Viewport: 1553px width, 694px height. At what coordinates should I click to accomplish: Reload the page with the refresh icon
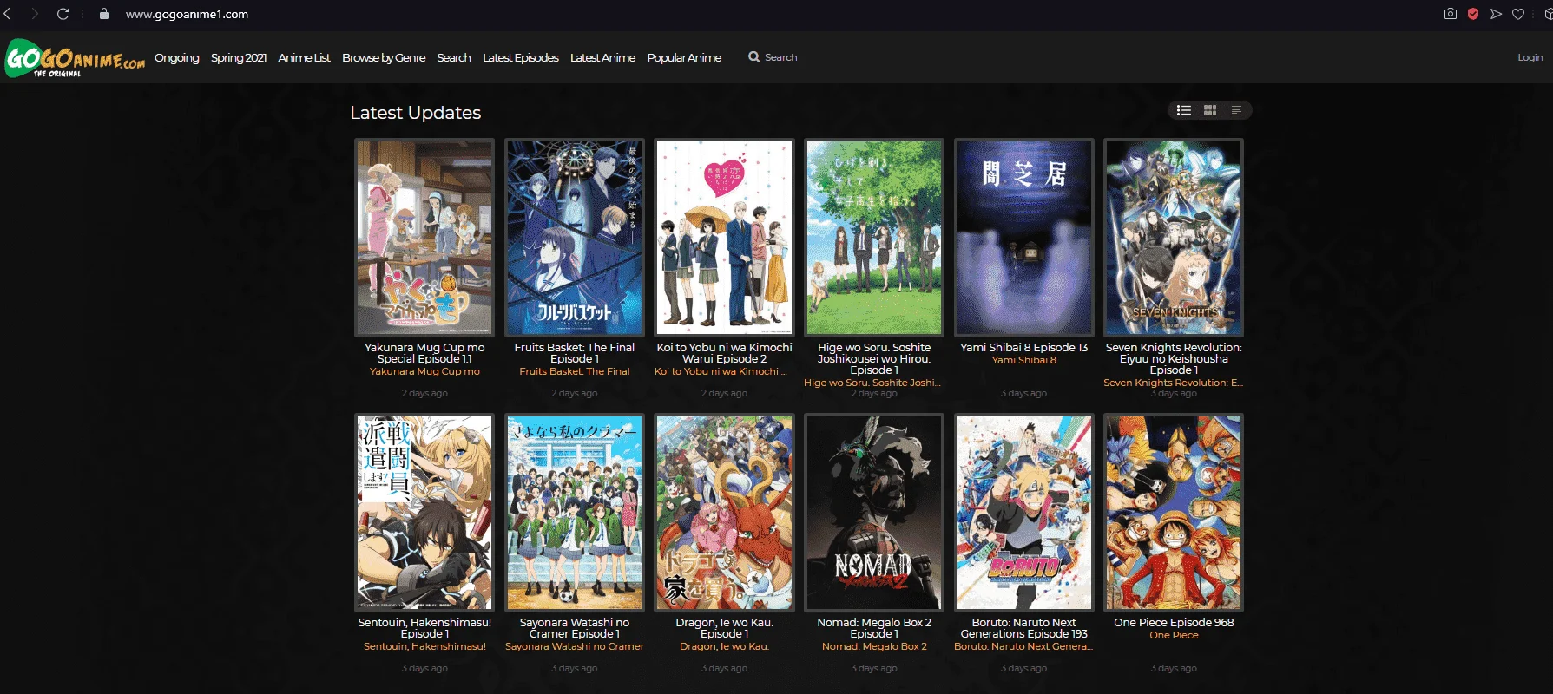coord(63,14)
